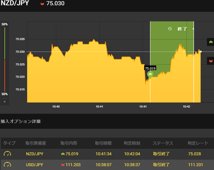
Task: Click the red down arrow next to 75.030
Action: (42, 4)
